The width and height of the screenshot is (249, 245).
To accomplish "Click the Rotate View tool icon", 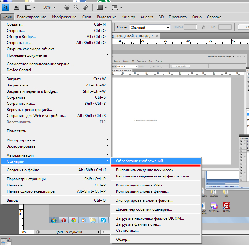I will click(x=85, y=7).
